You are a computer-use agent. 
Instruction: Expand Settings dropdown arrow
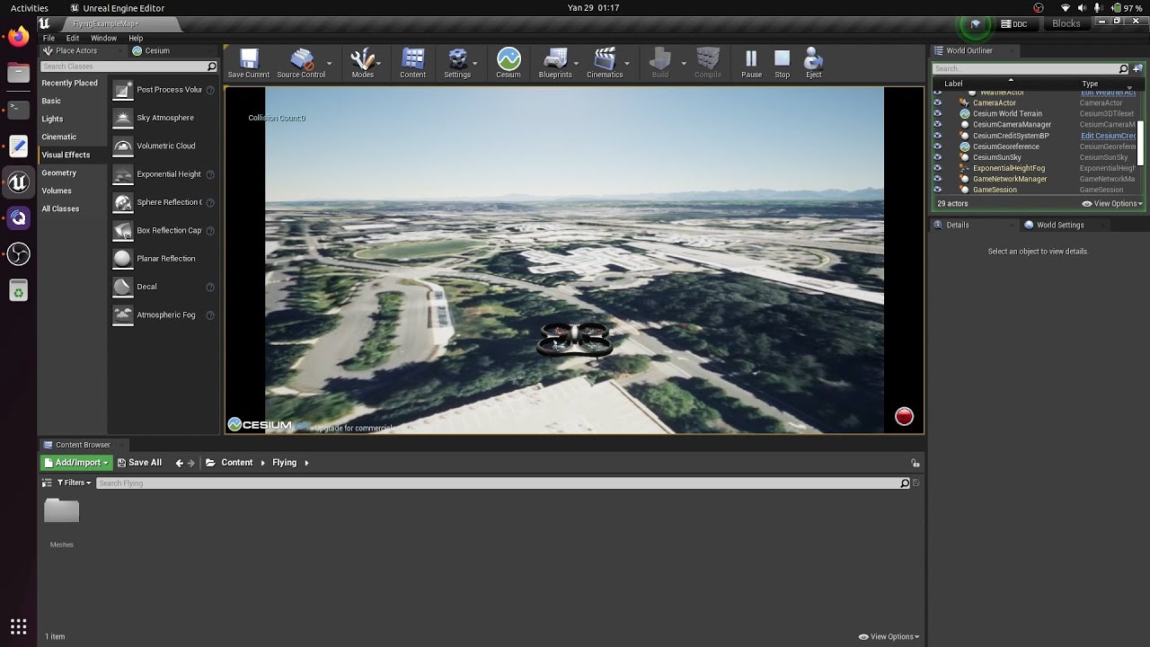tap(474, 63)
